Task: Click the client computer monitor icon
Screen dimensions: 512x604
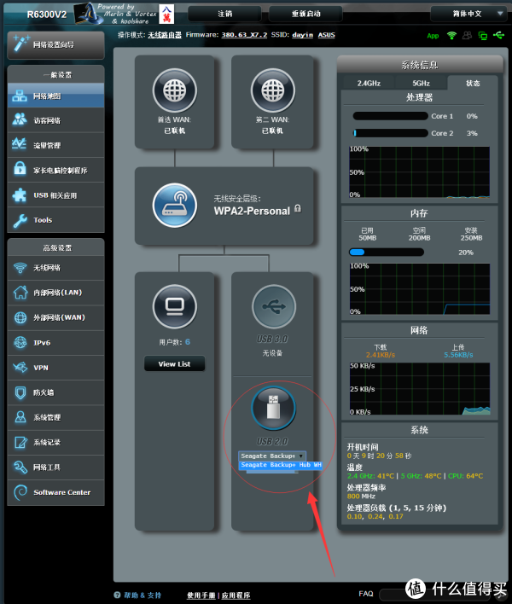Action: 174,305
